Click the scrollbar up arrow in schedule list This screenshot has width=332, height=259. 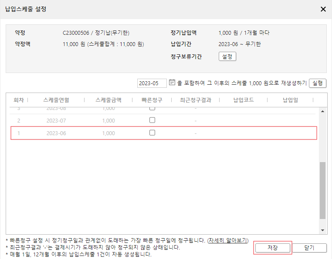(x=322, y=111)
